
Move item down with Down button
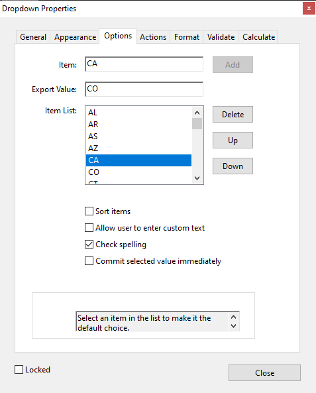tap(233, 166)
